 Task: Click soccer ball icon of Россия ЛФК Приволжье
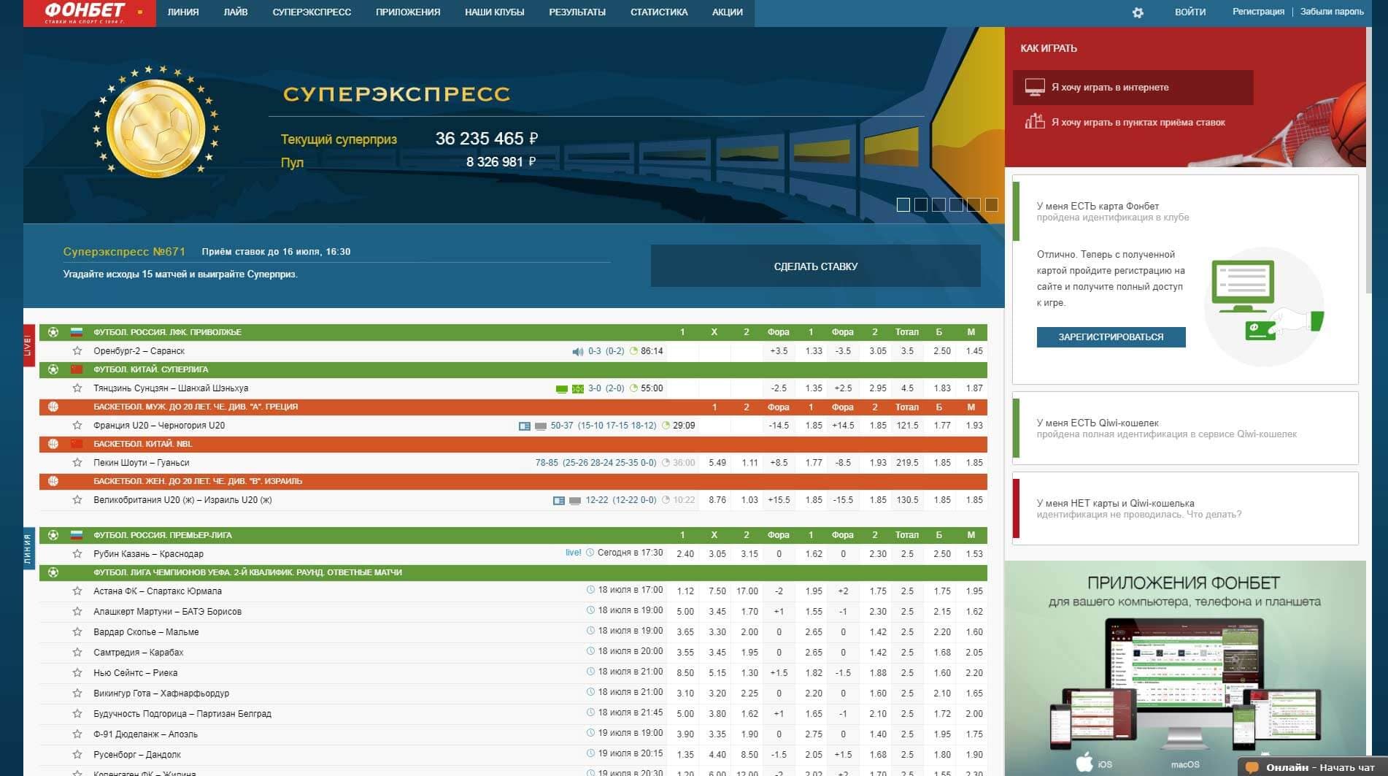(53, 332)
